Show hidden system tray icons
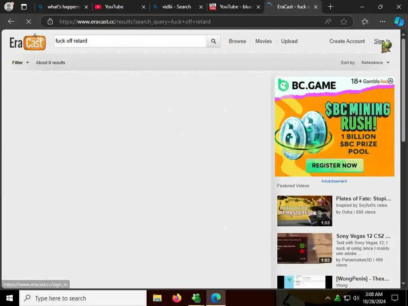This screenshot has height=306, width=408. click(328, 298)
